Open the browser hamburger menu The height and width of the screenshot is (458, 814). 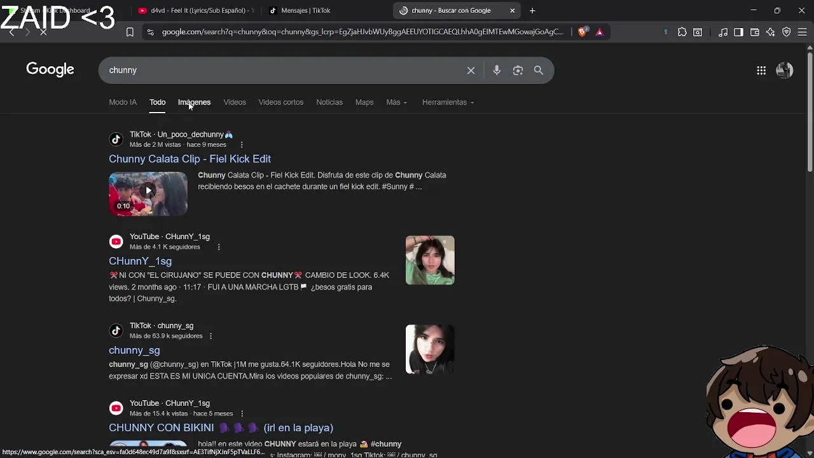(803, 32)
